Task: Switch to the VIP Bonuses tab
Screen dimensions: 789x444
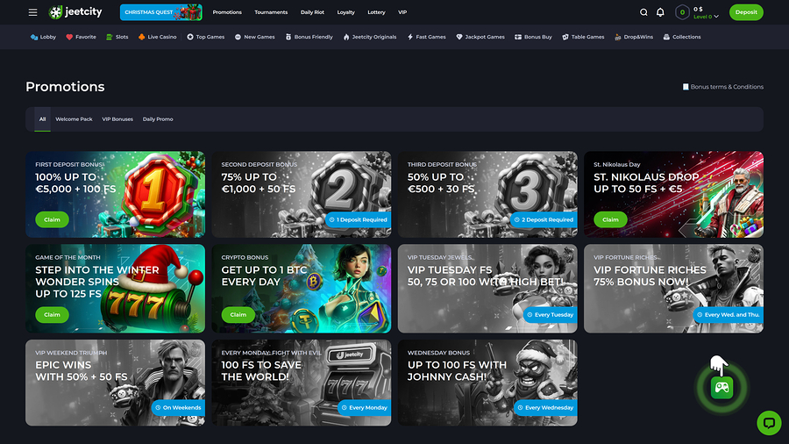Action: [x=117, y=119]
